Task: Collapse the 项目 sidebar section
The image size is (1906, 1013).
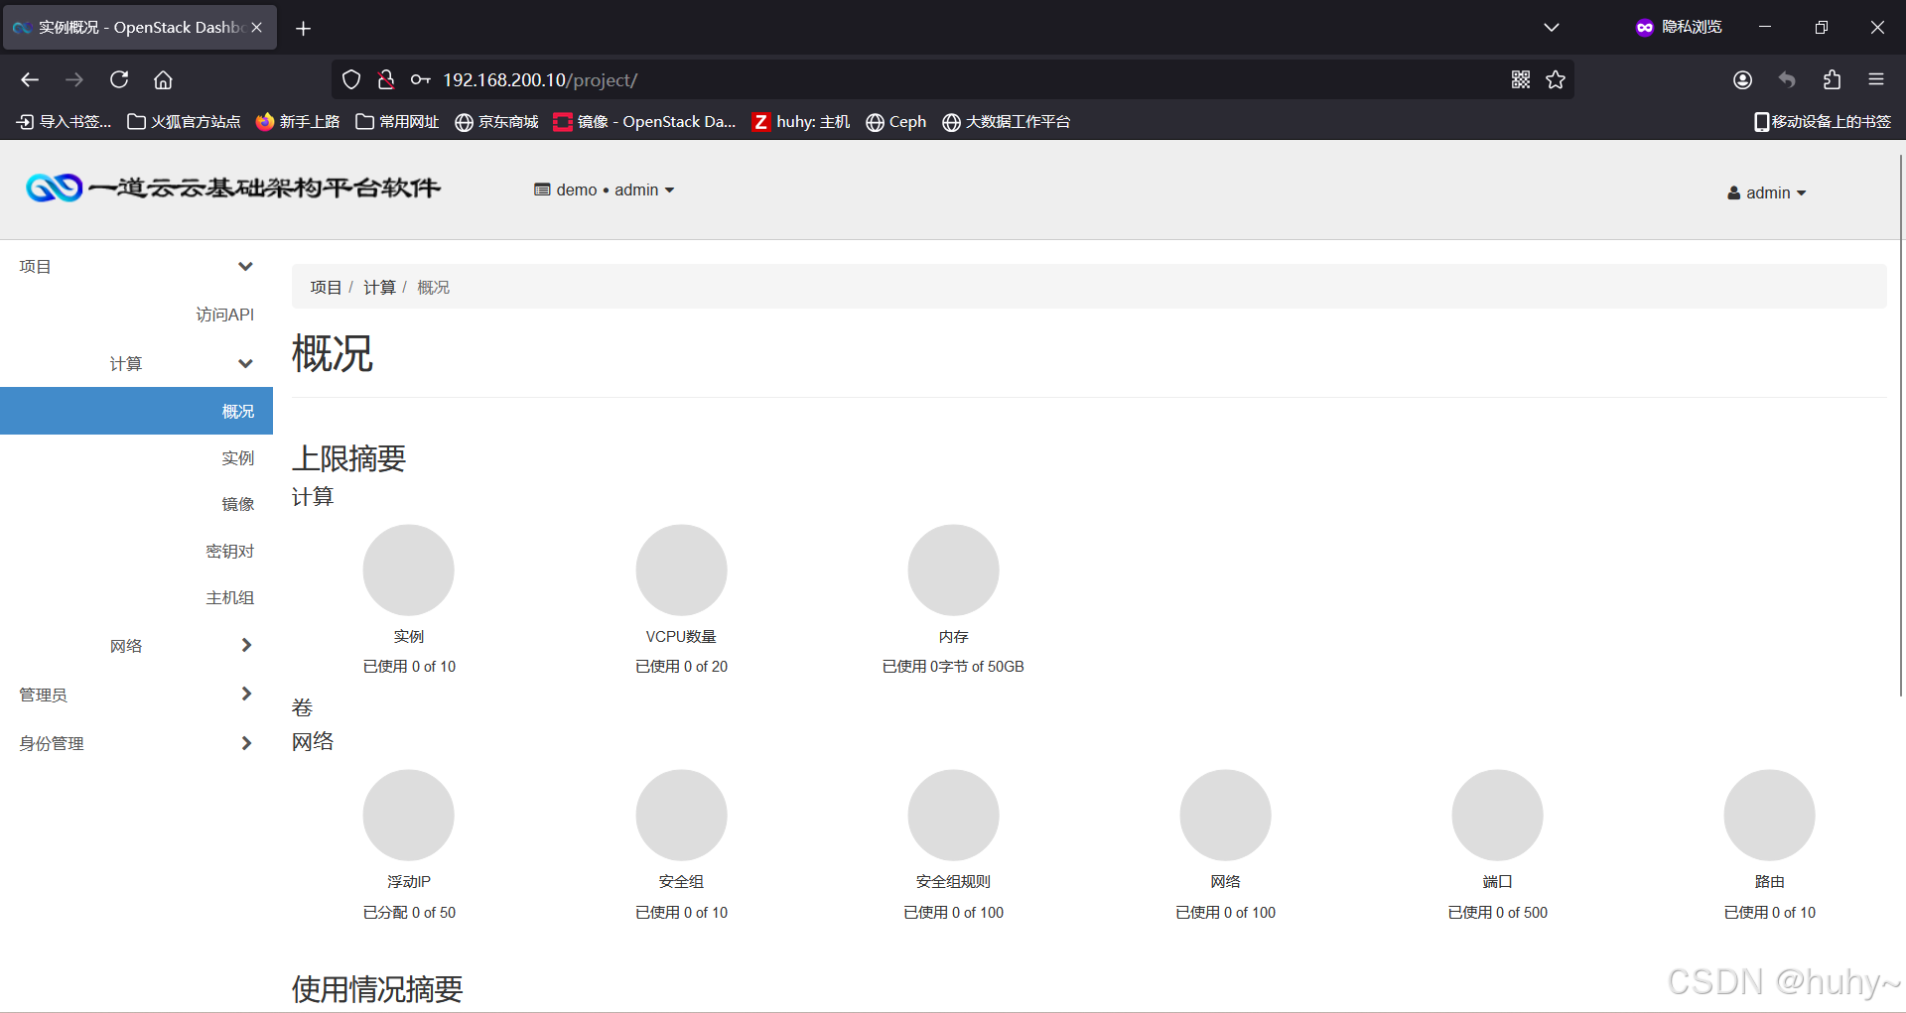Action: coord(136,266)
